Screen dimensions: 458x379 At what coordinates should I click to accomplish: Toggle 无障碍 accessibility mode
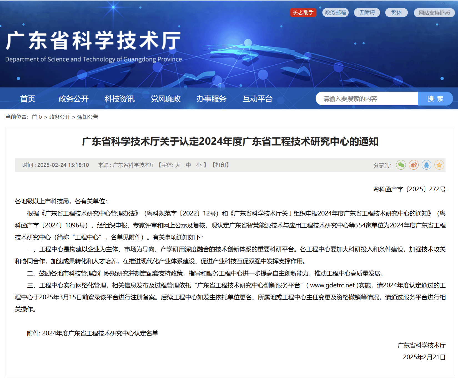367,12
